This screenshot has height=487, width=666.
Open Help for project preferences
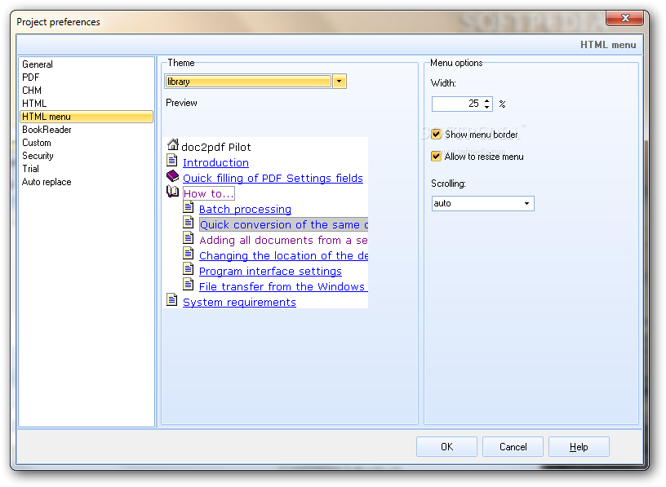click(579, 447)
